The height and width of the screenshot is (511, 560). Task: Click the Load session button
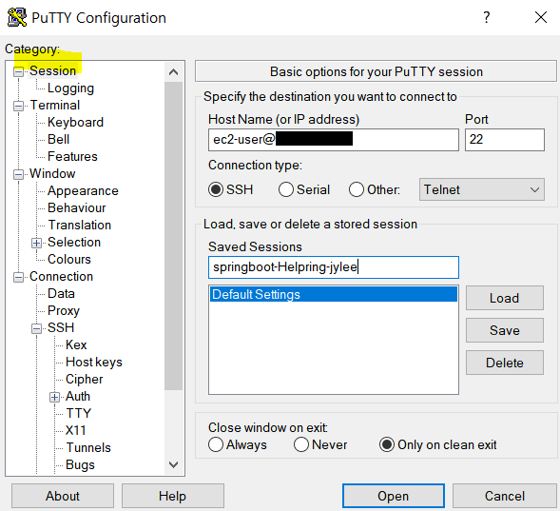tap(505, 298)
